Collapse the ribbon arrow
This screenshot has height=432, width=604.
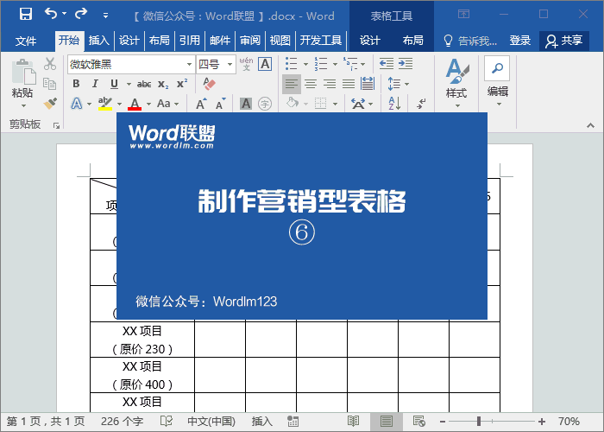coord(590,125)
